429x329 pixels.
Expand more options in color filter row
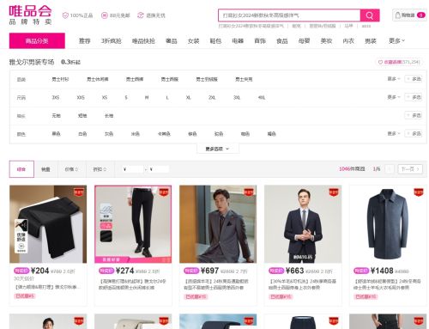394,134
